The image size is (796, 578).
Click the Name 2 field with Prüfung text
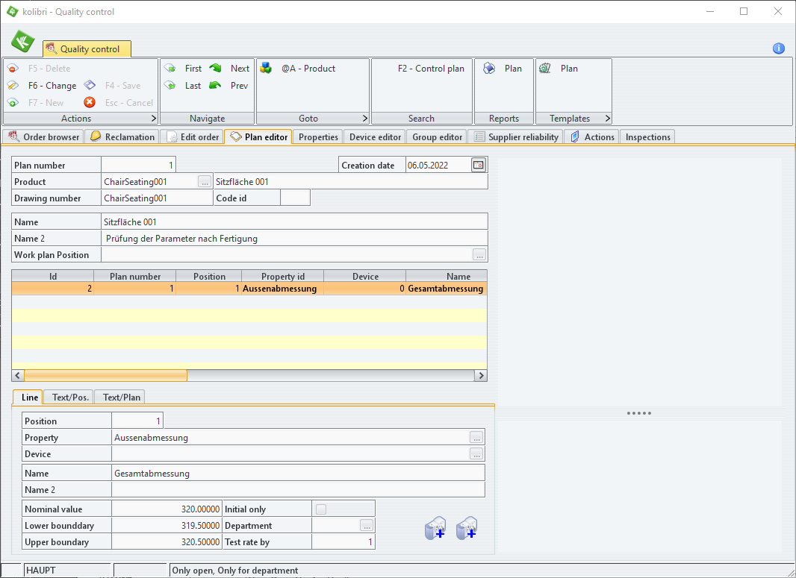pyautogui.click(x=294, y=239)
